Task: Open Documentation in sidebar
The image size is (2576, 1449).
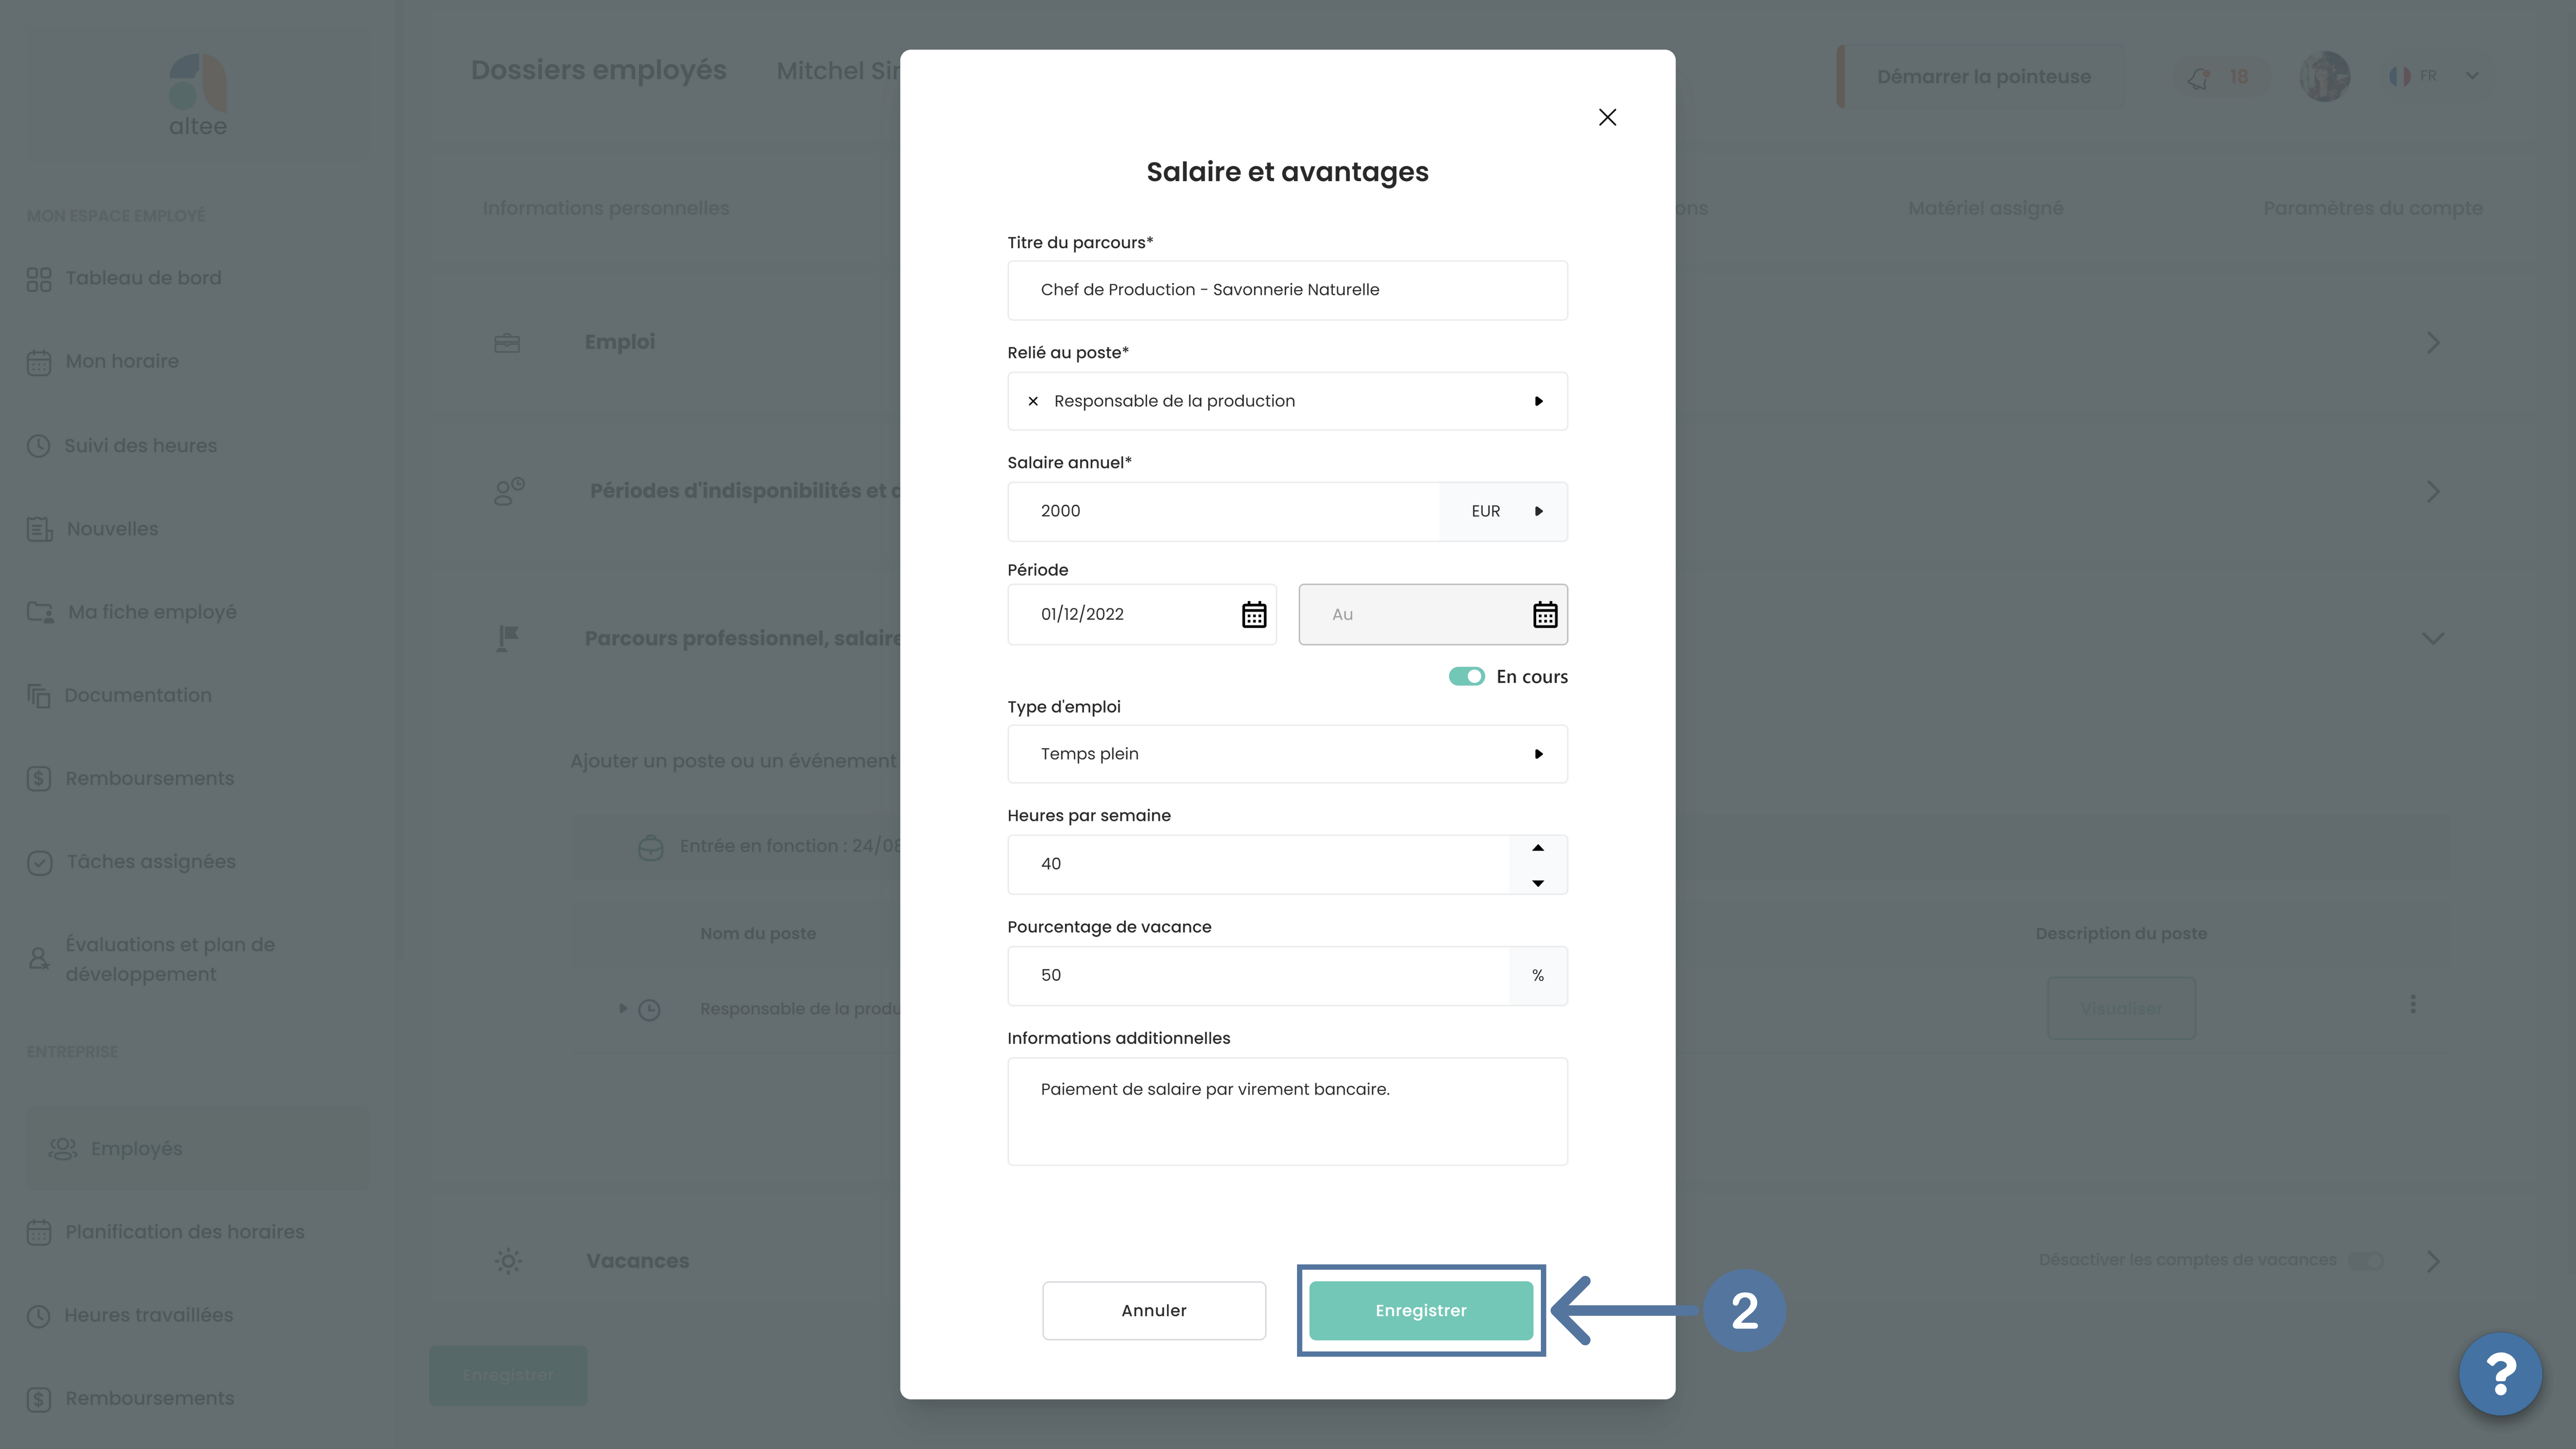Action: point(138,695)
